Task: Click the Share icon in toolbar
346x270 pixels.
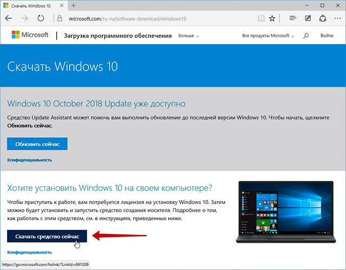Action: click(323, 18)
